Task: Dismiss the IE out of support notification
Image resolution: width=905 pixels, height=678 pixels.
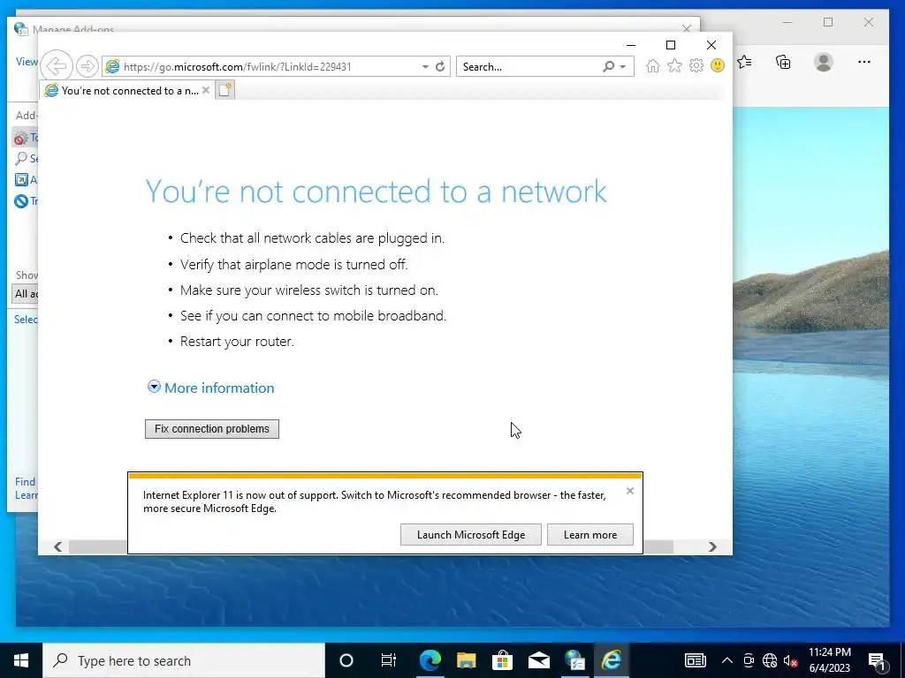Action: 629,491
